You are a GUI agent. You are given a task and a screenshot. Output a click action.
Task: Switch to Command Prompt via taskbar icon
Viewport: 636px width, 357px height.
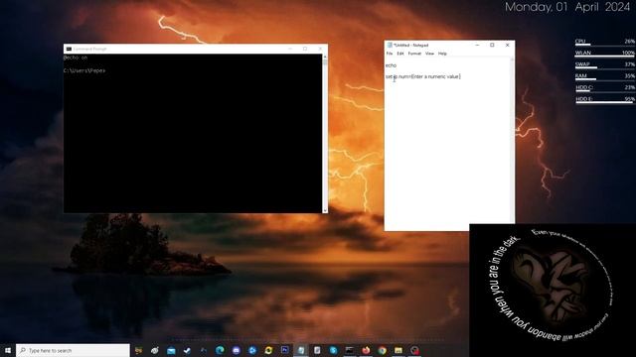point(350,350)
